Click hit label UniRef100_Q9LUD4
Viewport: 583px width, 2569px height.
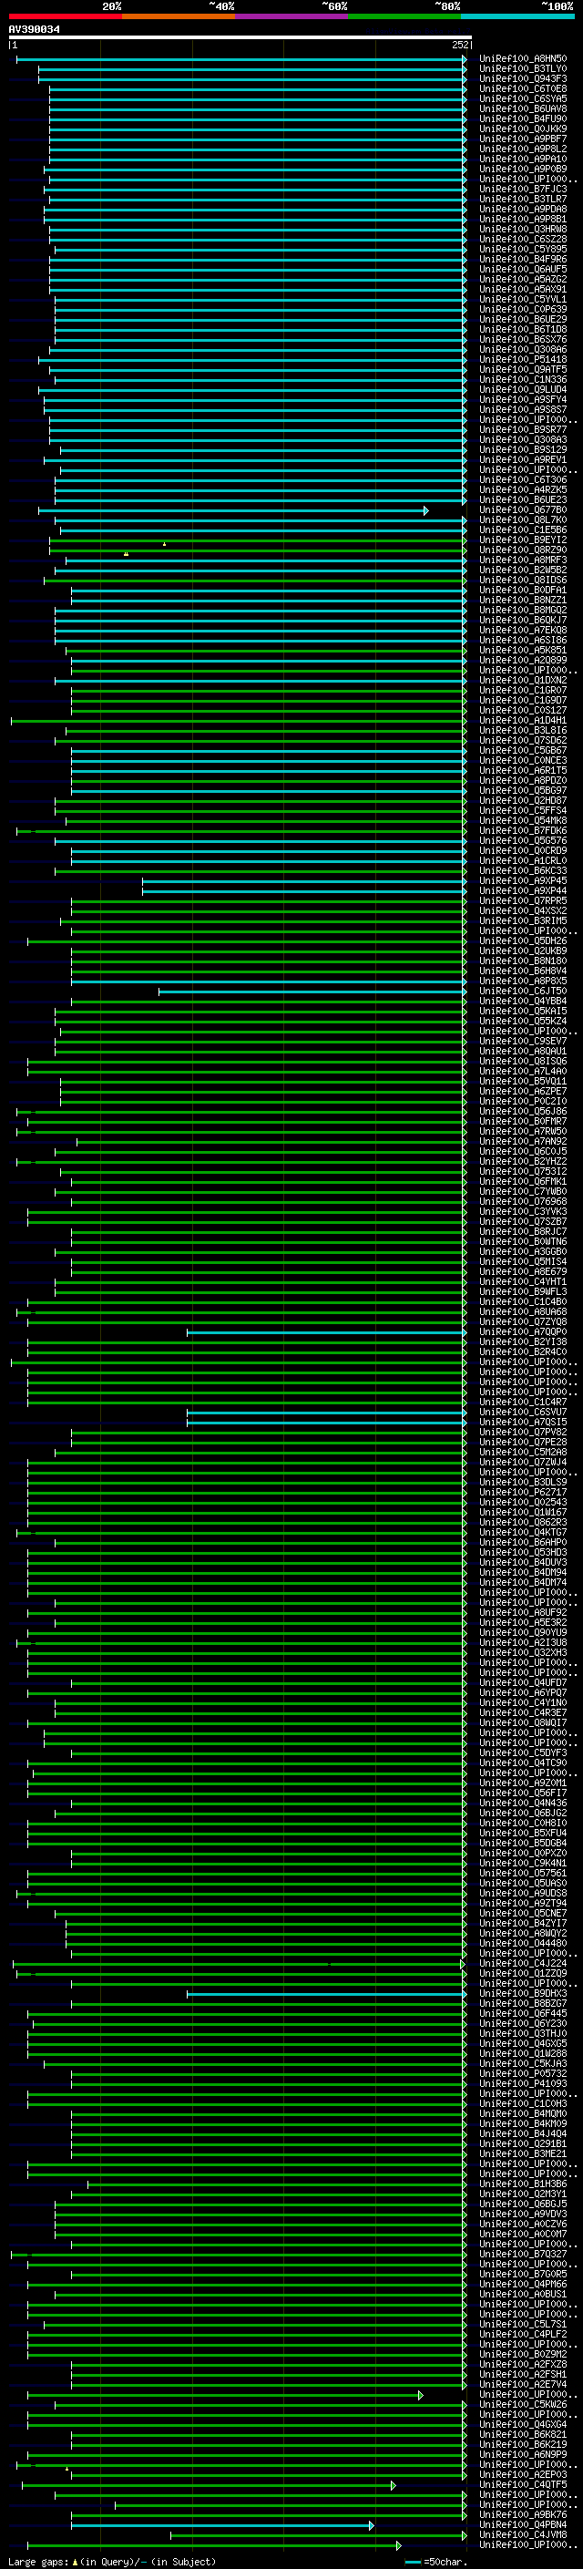(x=523, y=390)
